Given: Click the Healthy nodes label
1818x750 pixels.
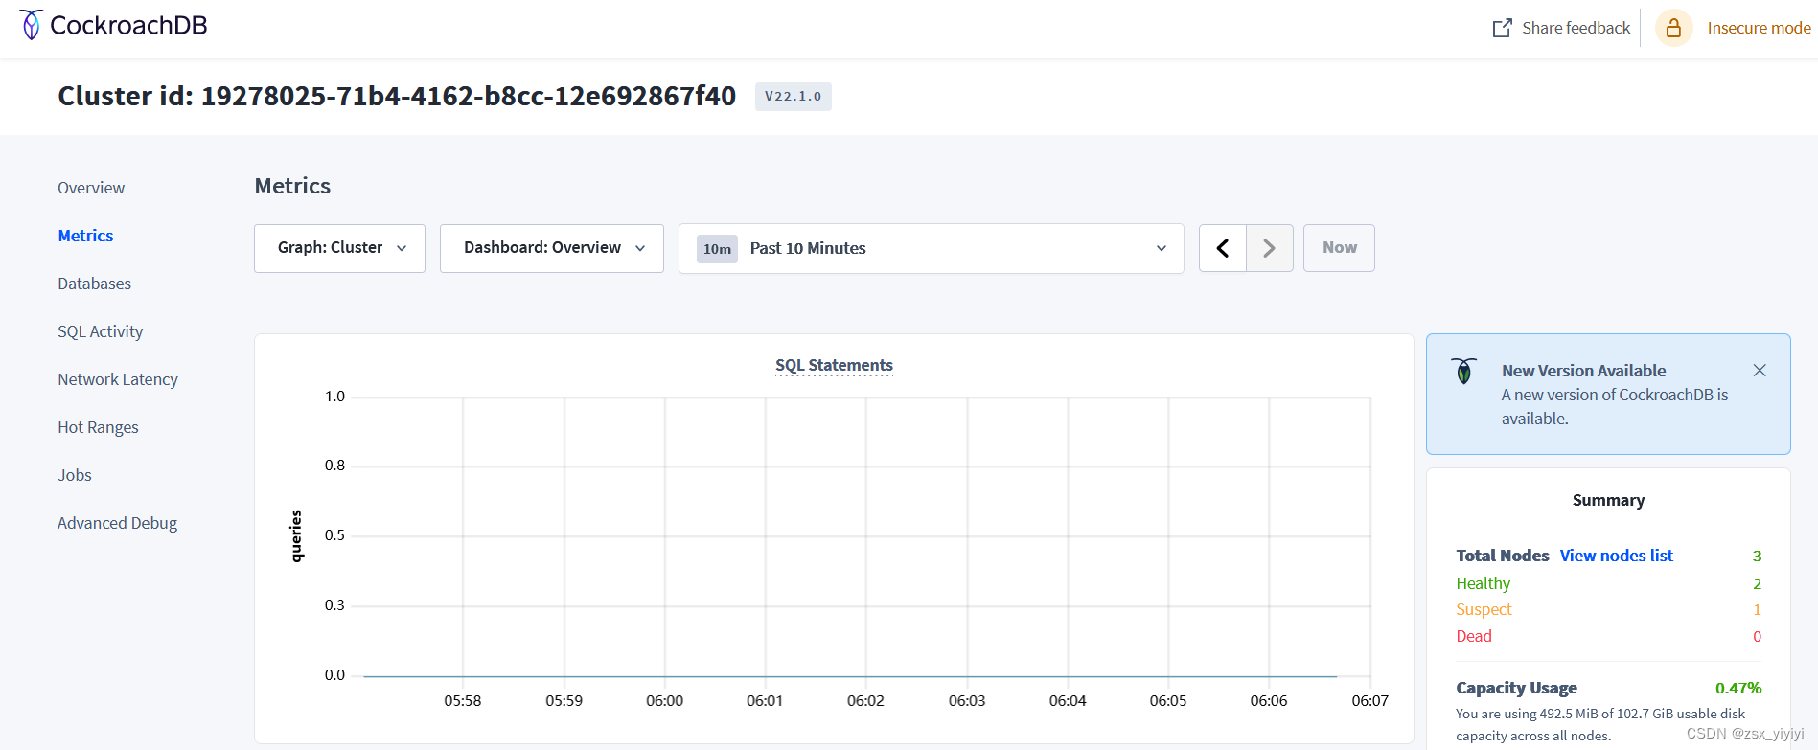Looking at the screenshot, I should pyautogui.click(x=1483, y=583).
